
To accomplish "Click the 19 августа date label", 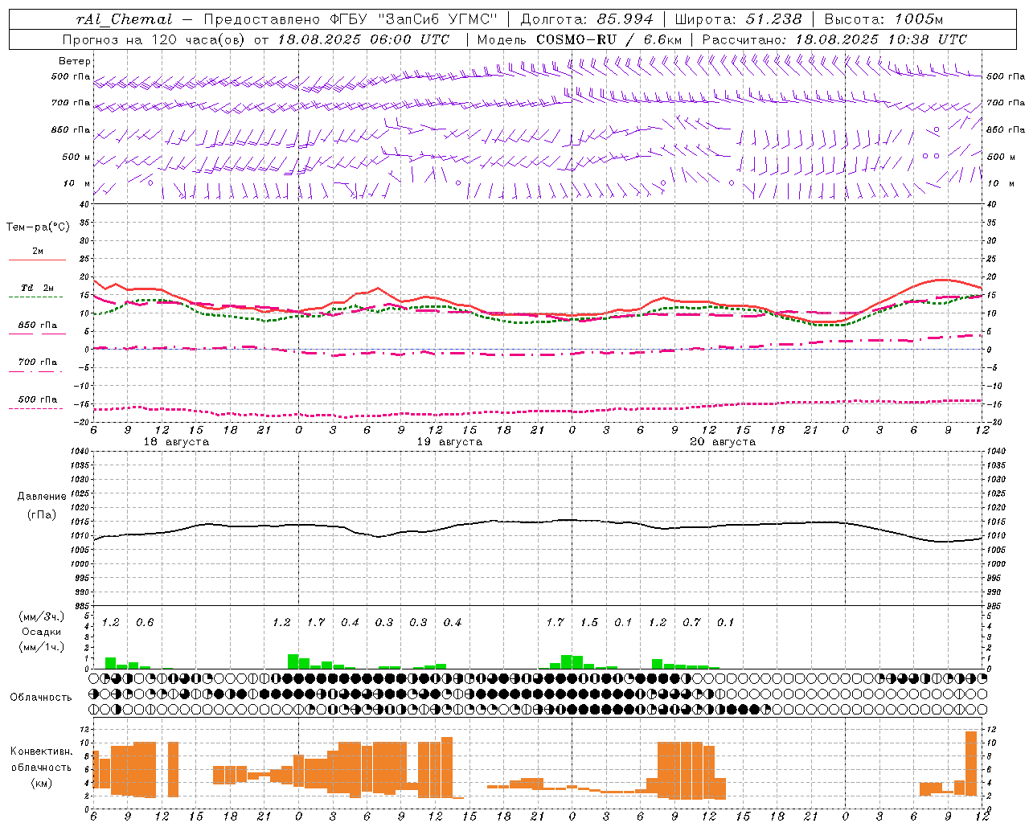I will pos(449,442).
